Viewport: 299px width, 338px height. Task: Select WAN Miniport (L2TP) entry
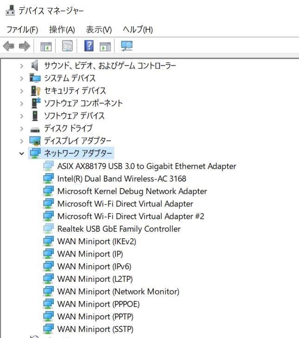[x=95, y=279]
